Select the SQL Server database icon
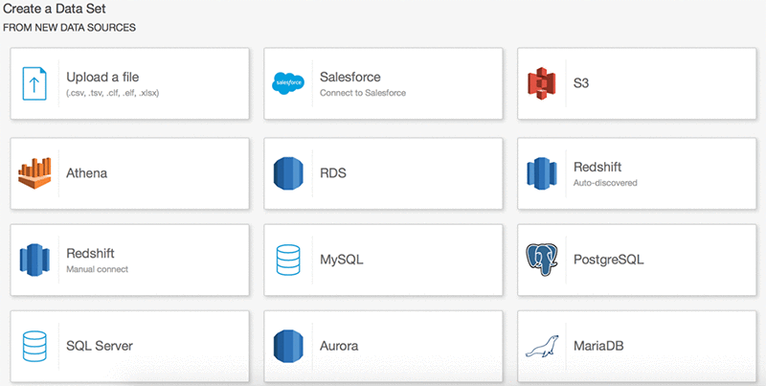Viewport: 766px width, 386px height. pos(34,346)
